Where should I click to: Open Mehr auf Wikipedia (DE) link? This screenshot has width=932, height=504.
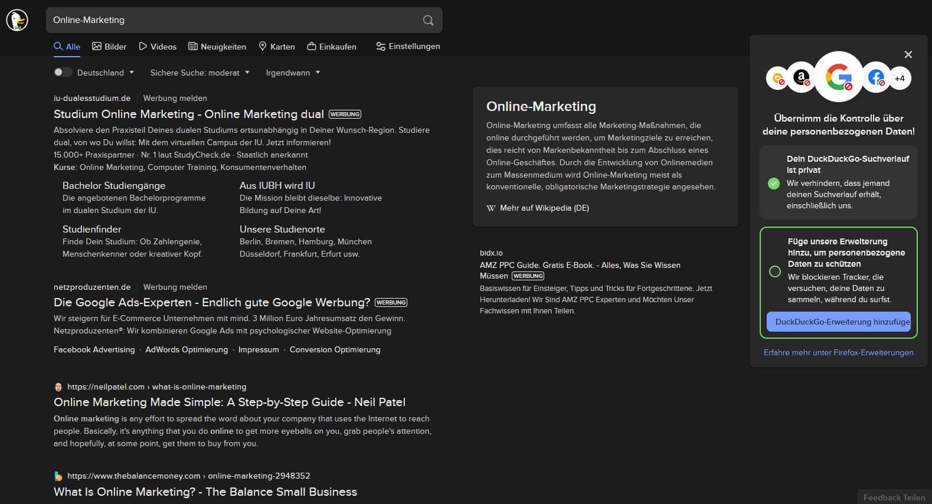tap(544, 208)
